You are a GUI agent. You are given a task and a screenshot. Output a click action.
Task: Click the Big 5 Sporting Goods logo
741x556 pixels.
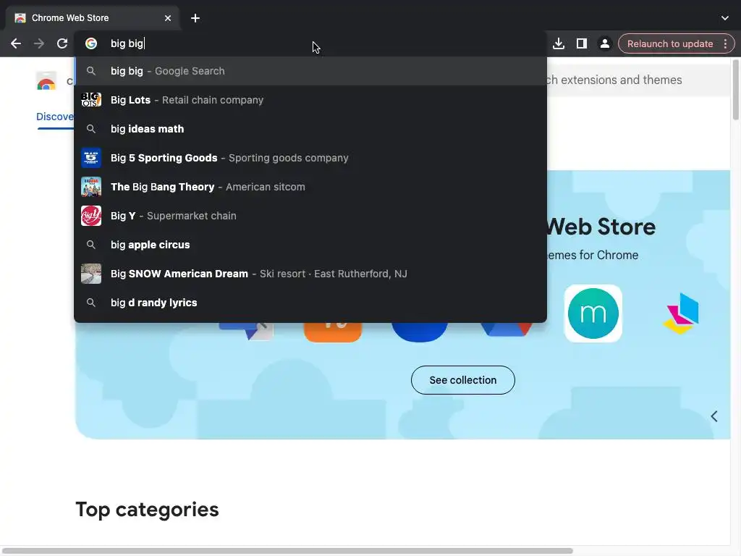point(91,158)
